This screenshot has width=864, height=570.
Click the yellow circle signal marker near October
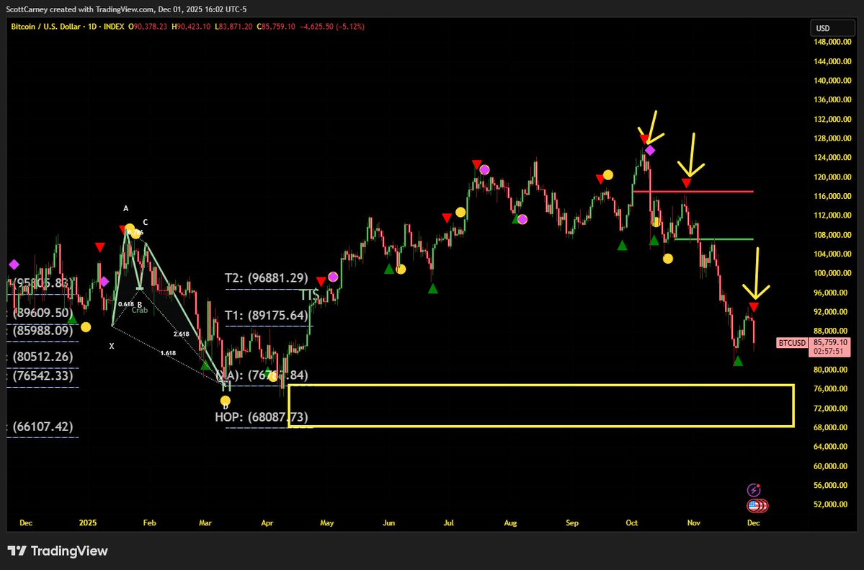click(667, 258)
